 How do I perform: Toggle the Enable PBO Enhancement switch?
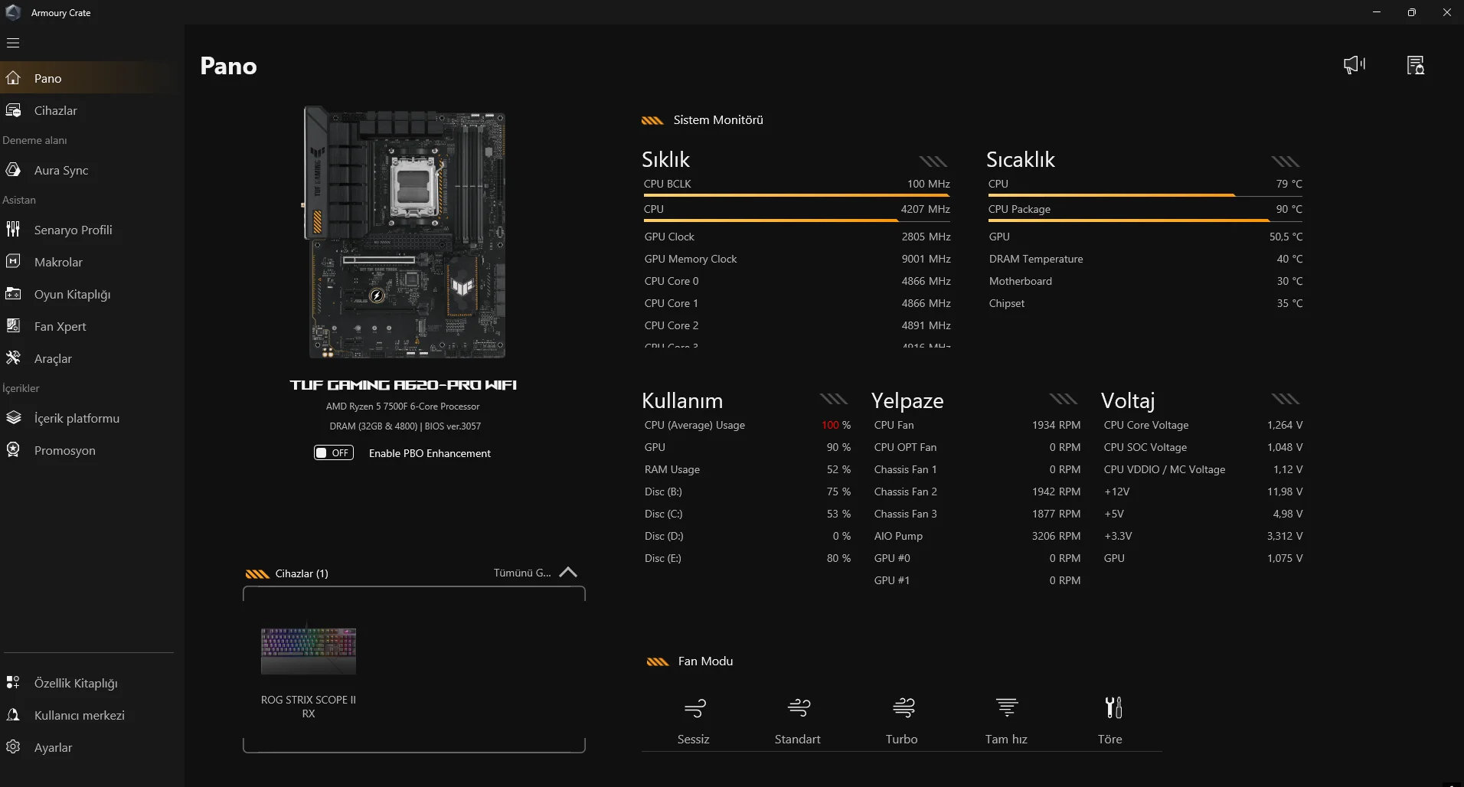[334, 452]
